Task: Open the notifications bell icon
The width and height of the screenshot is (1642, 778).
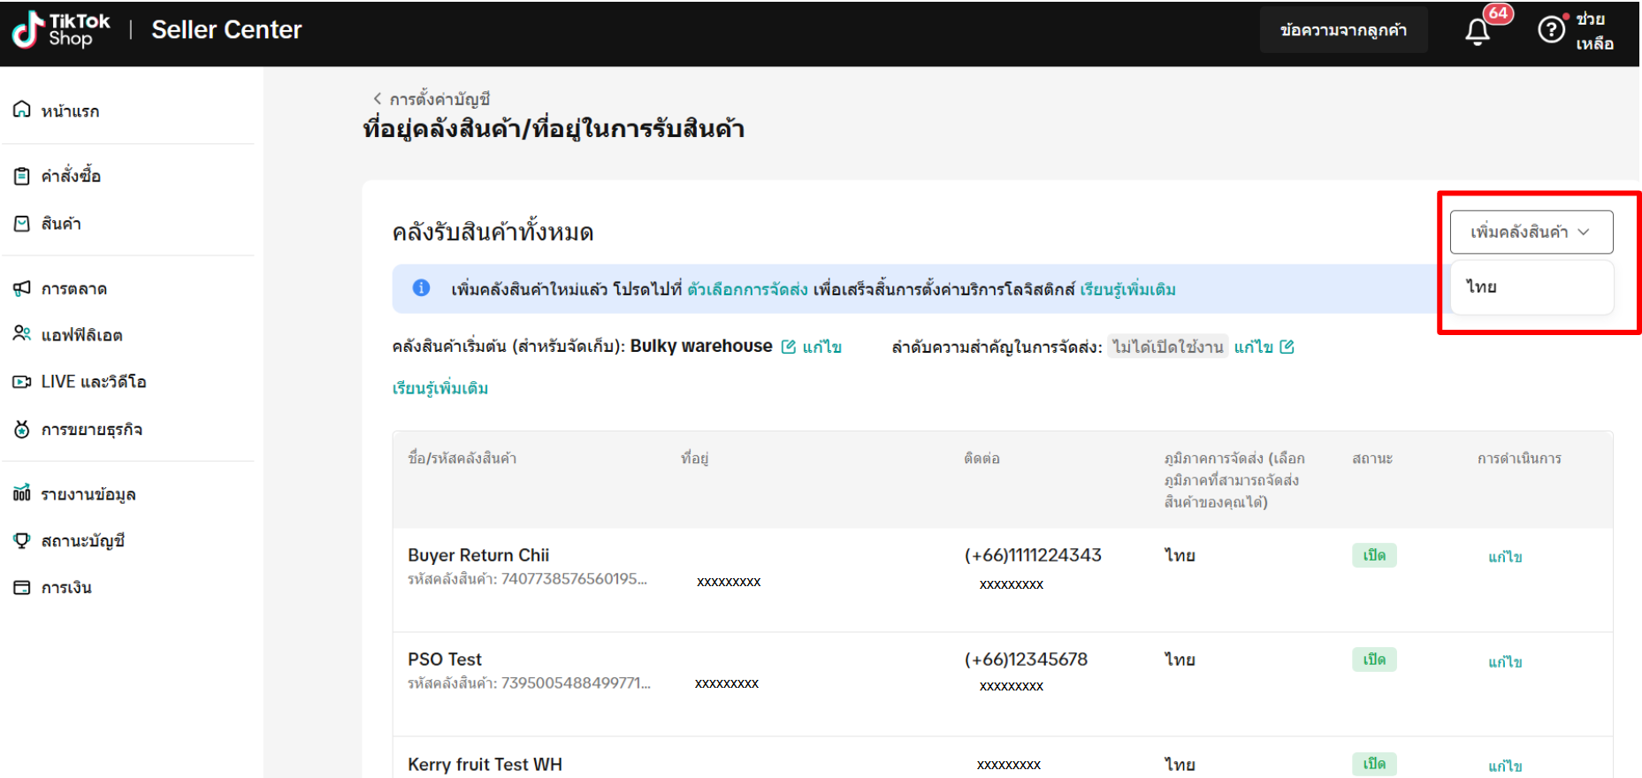Action: click(x=1478, y=32)
